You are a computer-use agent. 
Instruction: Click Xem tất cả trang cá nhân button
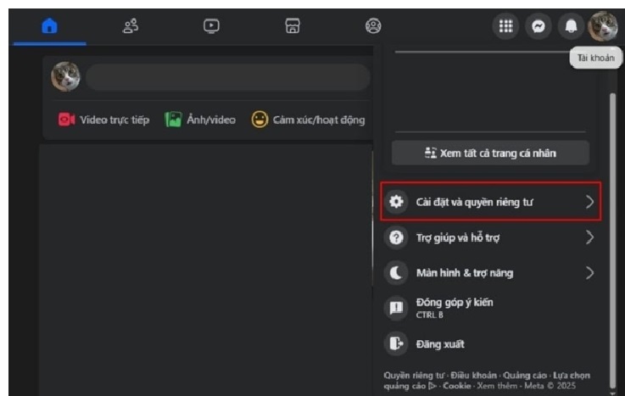(490, 153)
